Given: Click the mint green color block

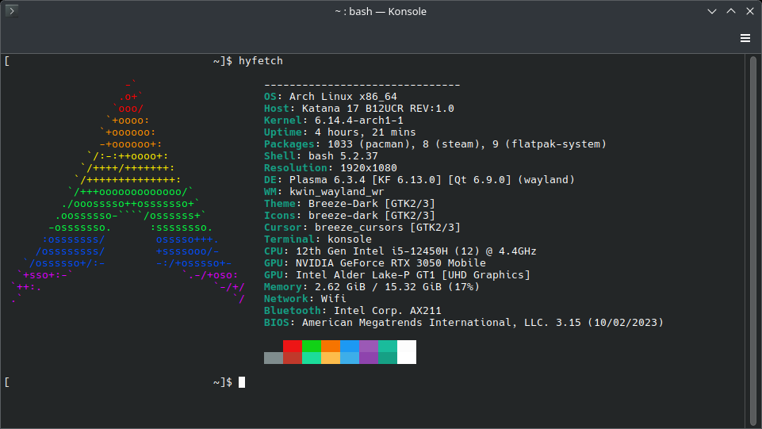Looking at the screenshot, I should click(312, 358).
